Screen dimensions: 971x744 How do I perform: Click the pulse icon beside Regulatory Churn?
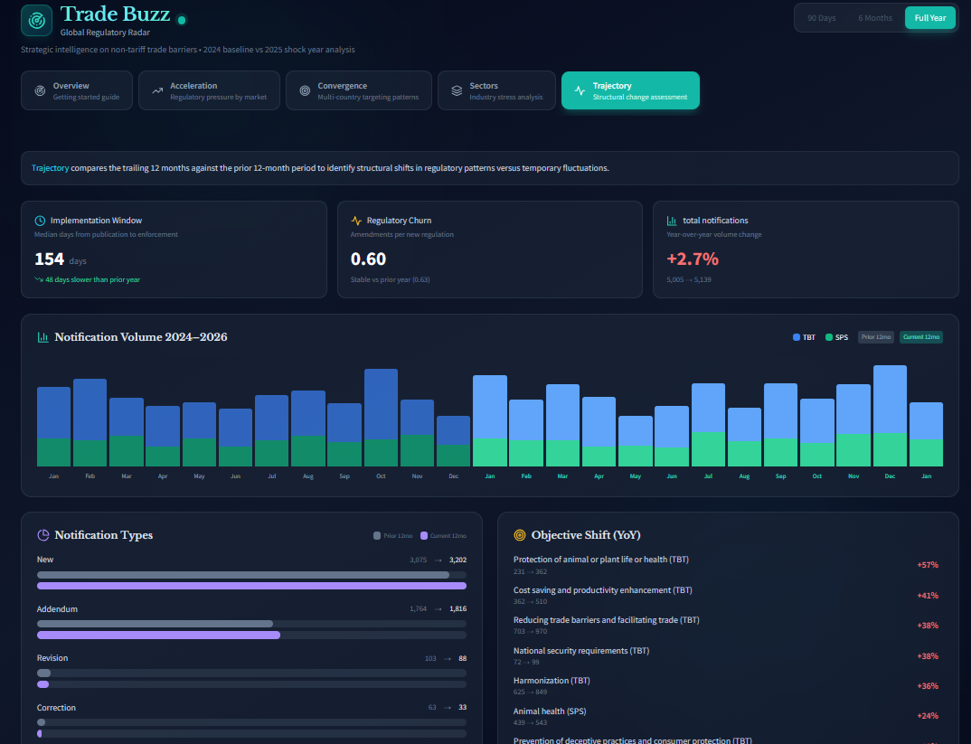click(x=356, y=221)
